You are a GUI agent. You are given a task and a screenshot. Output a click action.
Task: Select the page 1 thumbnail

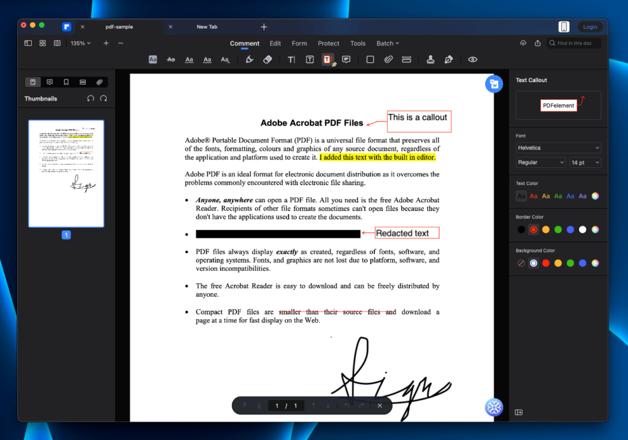click(x=66, y=173)
